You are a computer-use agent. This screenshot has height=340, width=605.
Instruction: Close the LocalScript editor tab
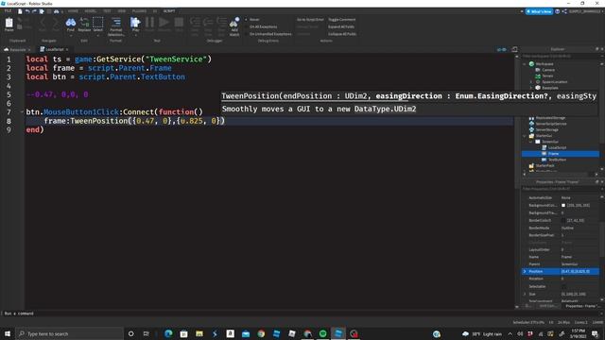[x=67, y=49]
